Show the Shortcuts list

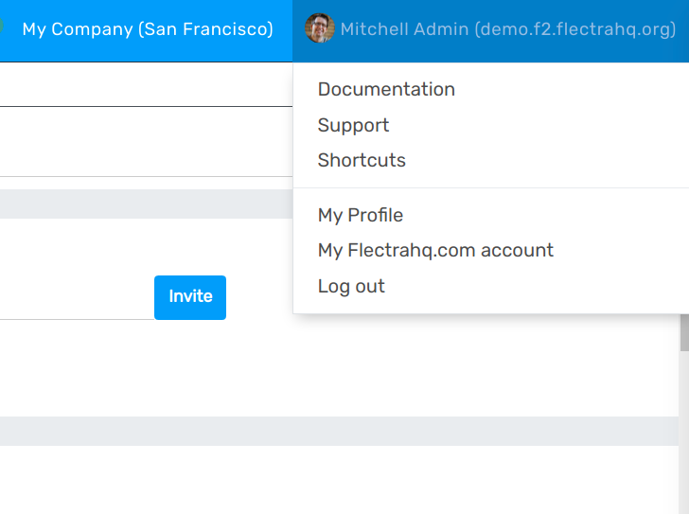coord(362,160)
